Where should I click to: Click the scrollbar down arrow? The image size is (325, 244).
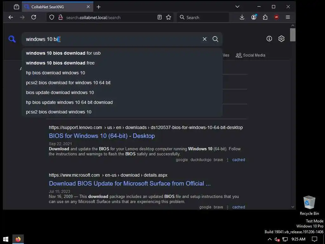[293, 207]
